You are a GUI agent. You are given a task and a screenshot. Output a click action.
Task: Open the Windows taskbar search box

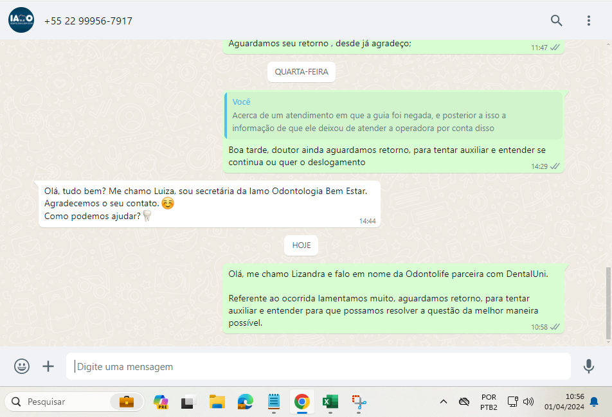tap(74, 402)
